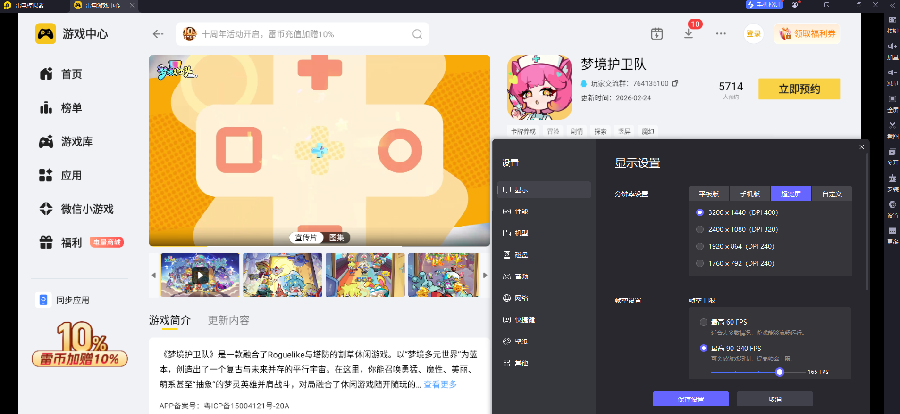Image resolution: width=900 pixels, height=414 pixels.
Task: Click the search field in game center
Action: [303, 34]
